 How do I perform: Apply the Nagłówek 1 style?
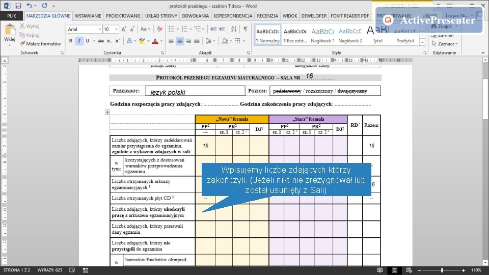[322, 35]
